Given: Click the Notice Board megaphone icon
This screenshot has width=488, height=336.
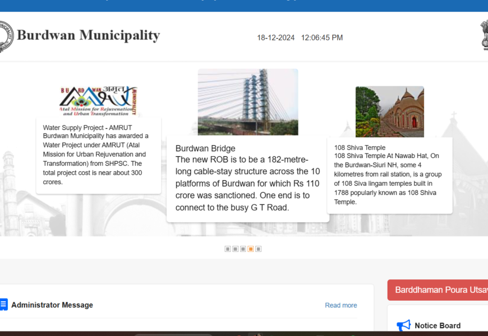Looking at the screenshot, I should click(x=403, y=325).
